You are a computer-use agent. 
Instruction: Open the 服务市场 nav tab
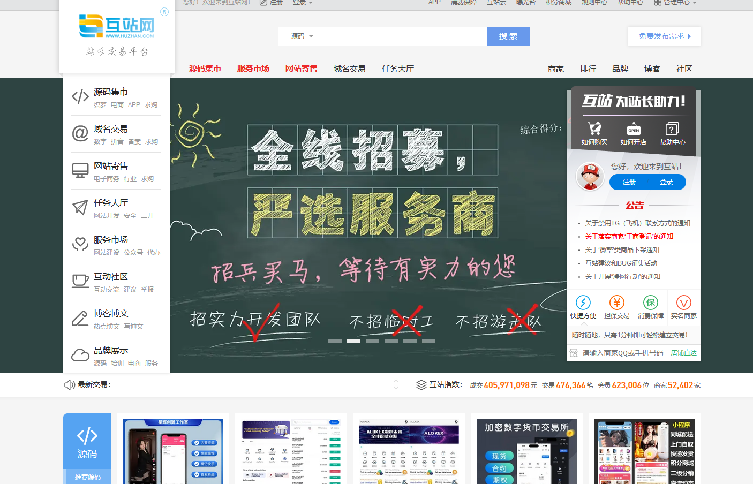tap(253, 69)
